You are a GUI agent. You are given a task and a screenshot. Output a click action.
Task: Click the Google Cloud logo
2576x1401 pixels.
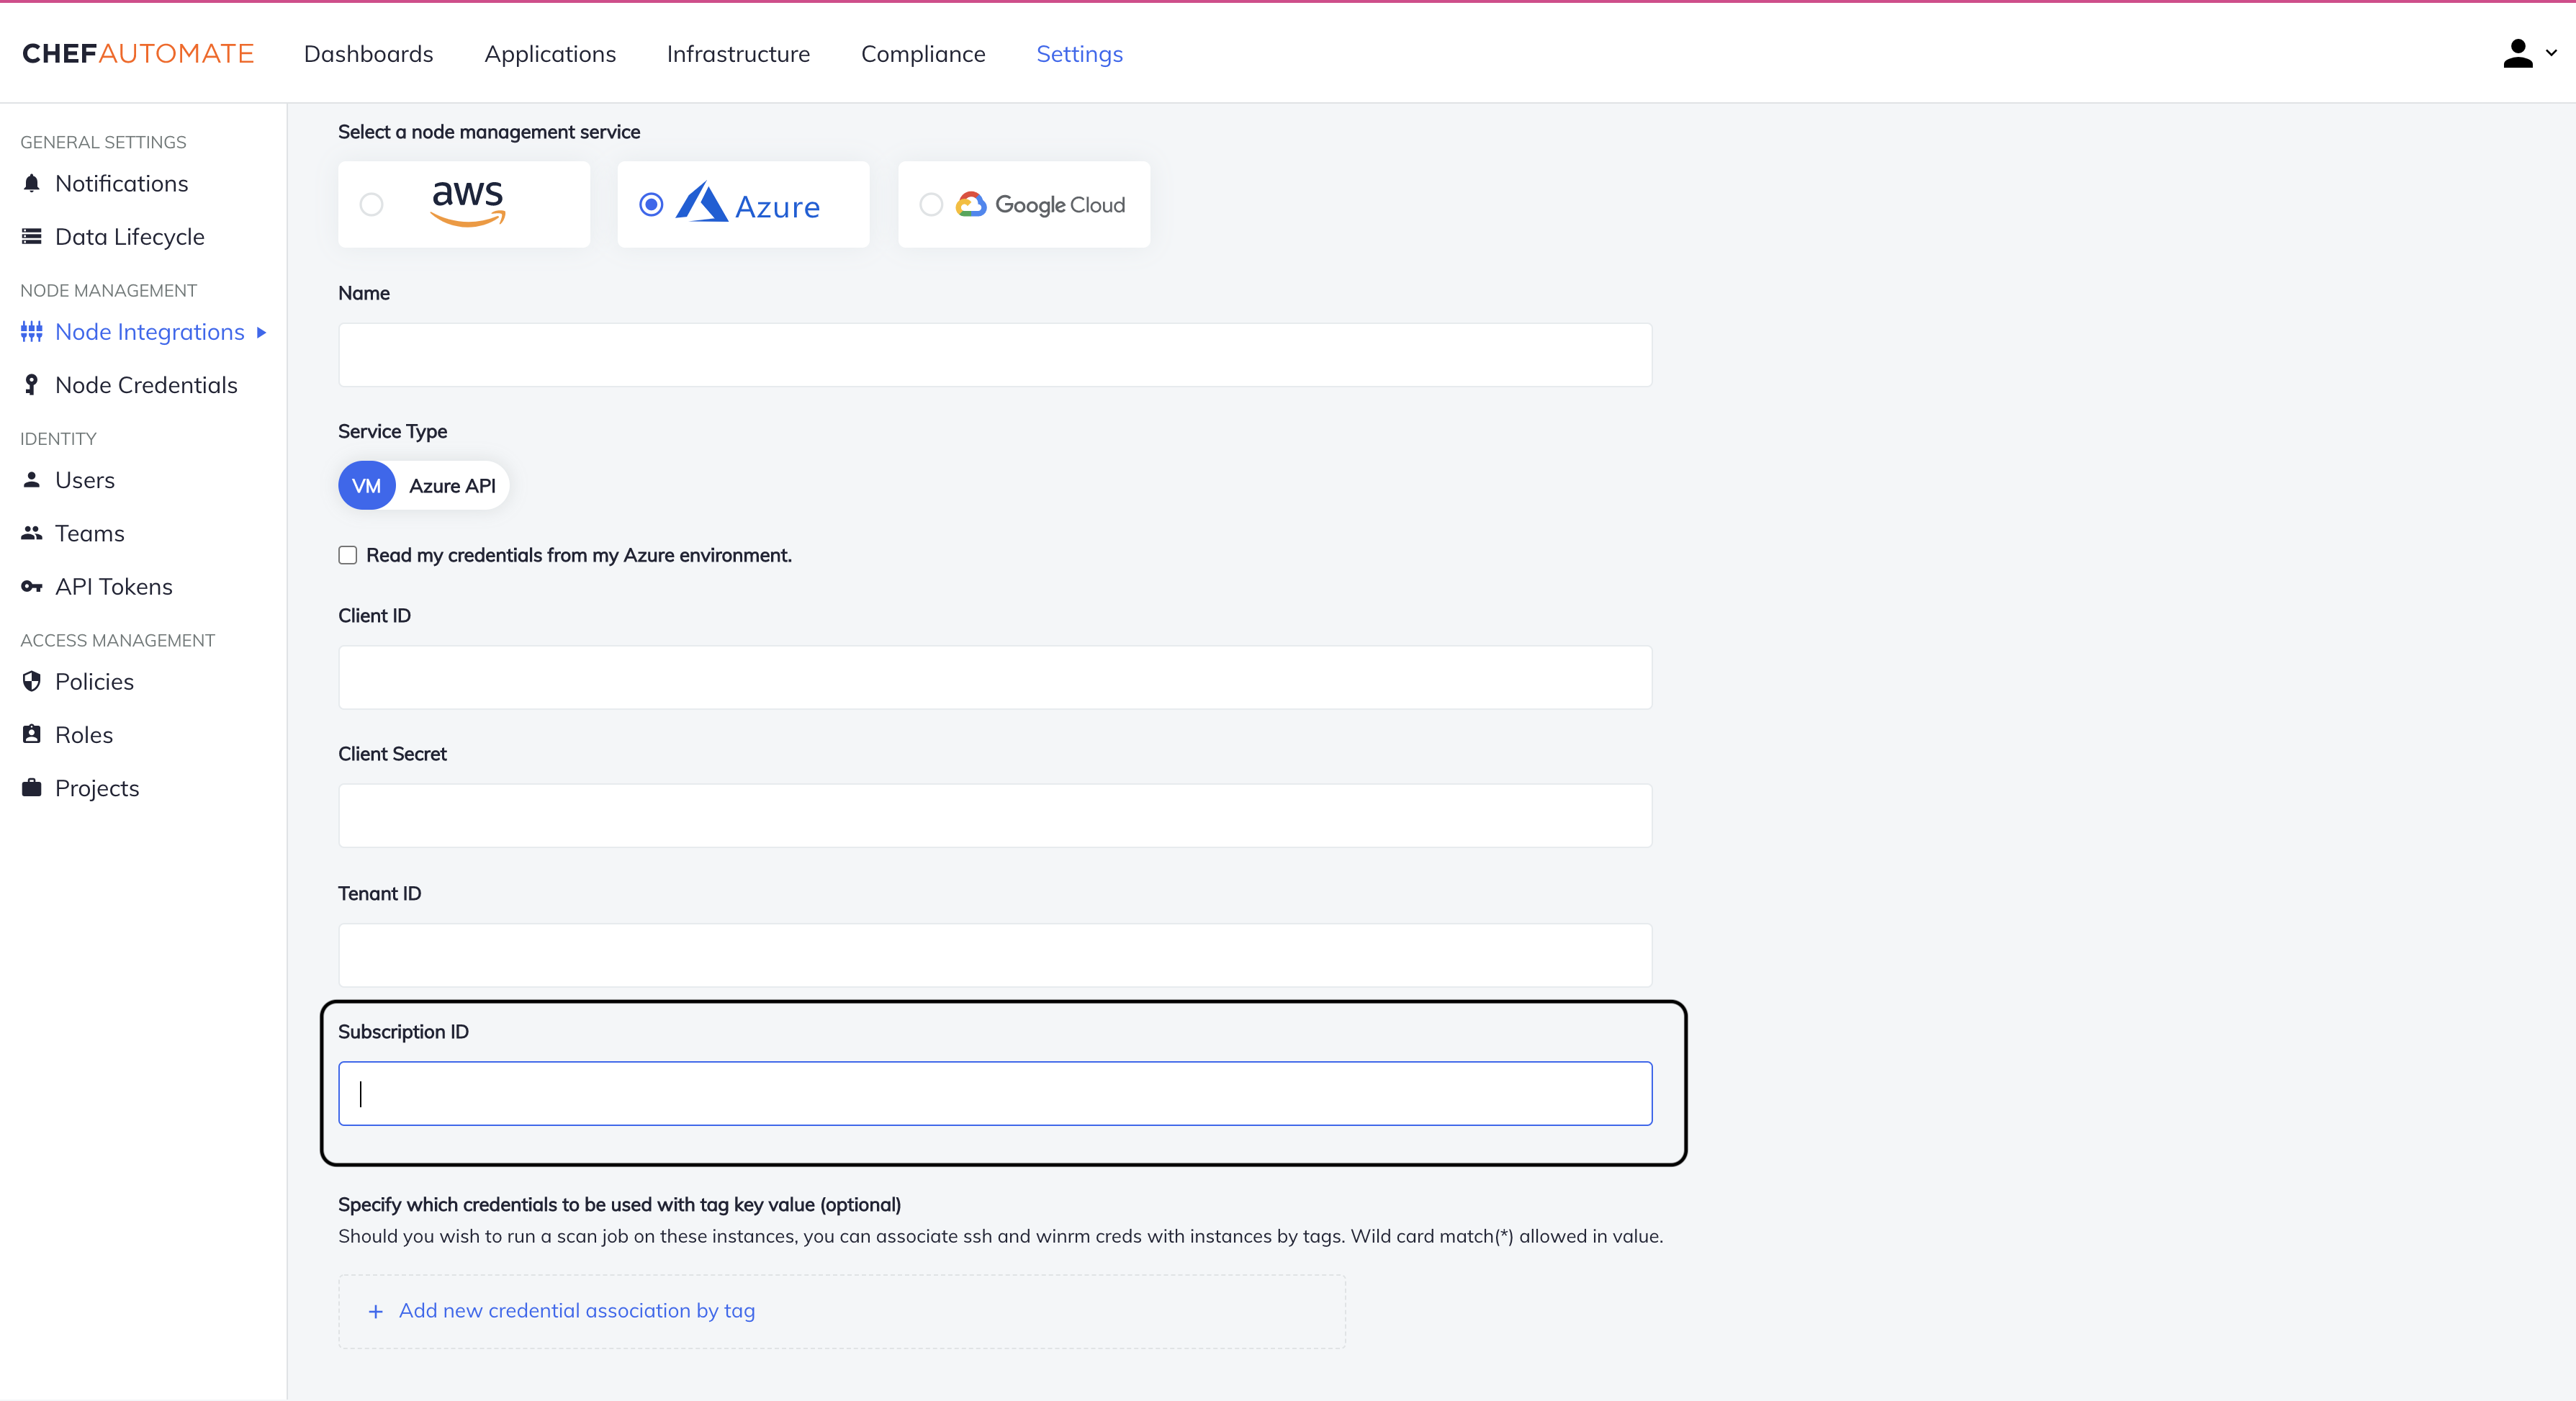[1040, 204]
